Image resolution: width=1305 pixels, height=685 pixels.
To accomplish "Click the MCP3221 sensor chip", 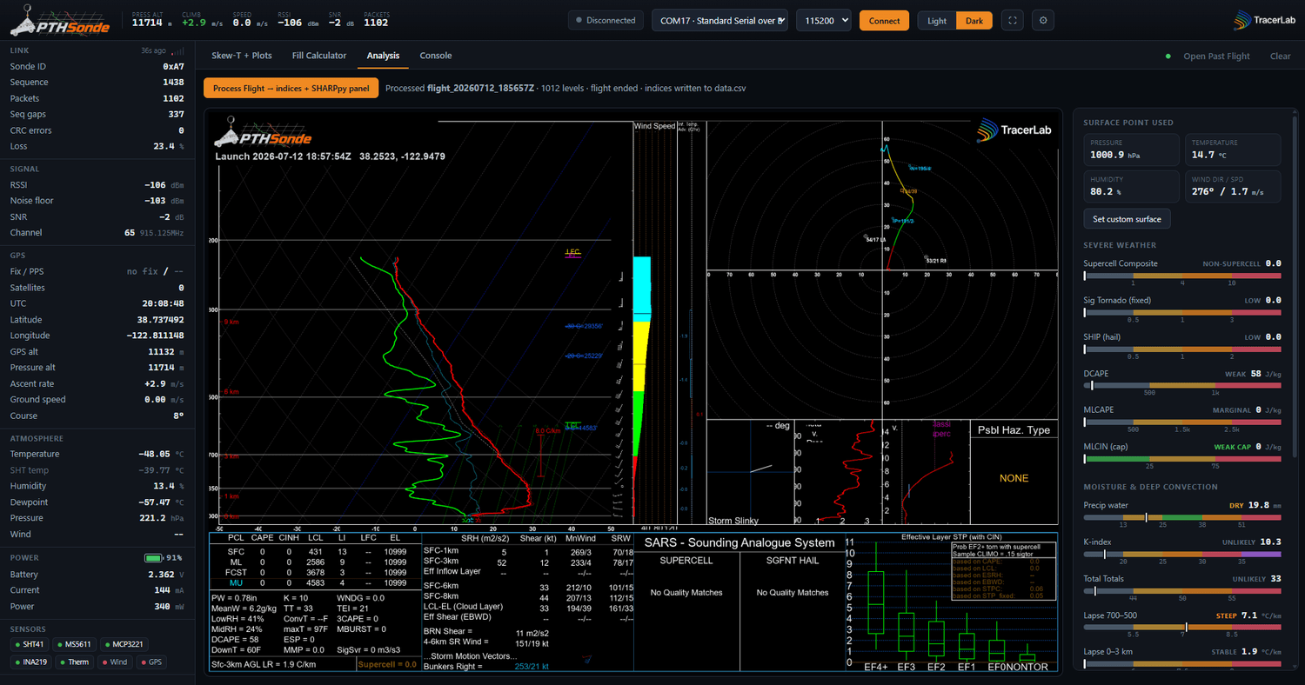I will 124,644.
